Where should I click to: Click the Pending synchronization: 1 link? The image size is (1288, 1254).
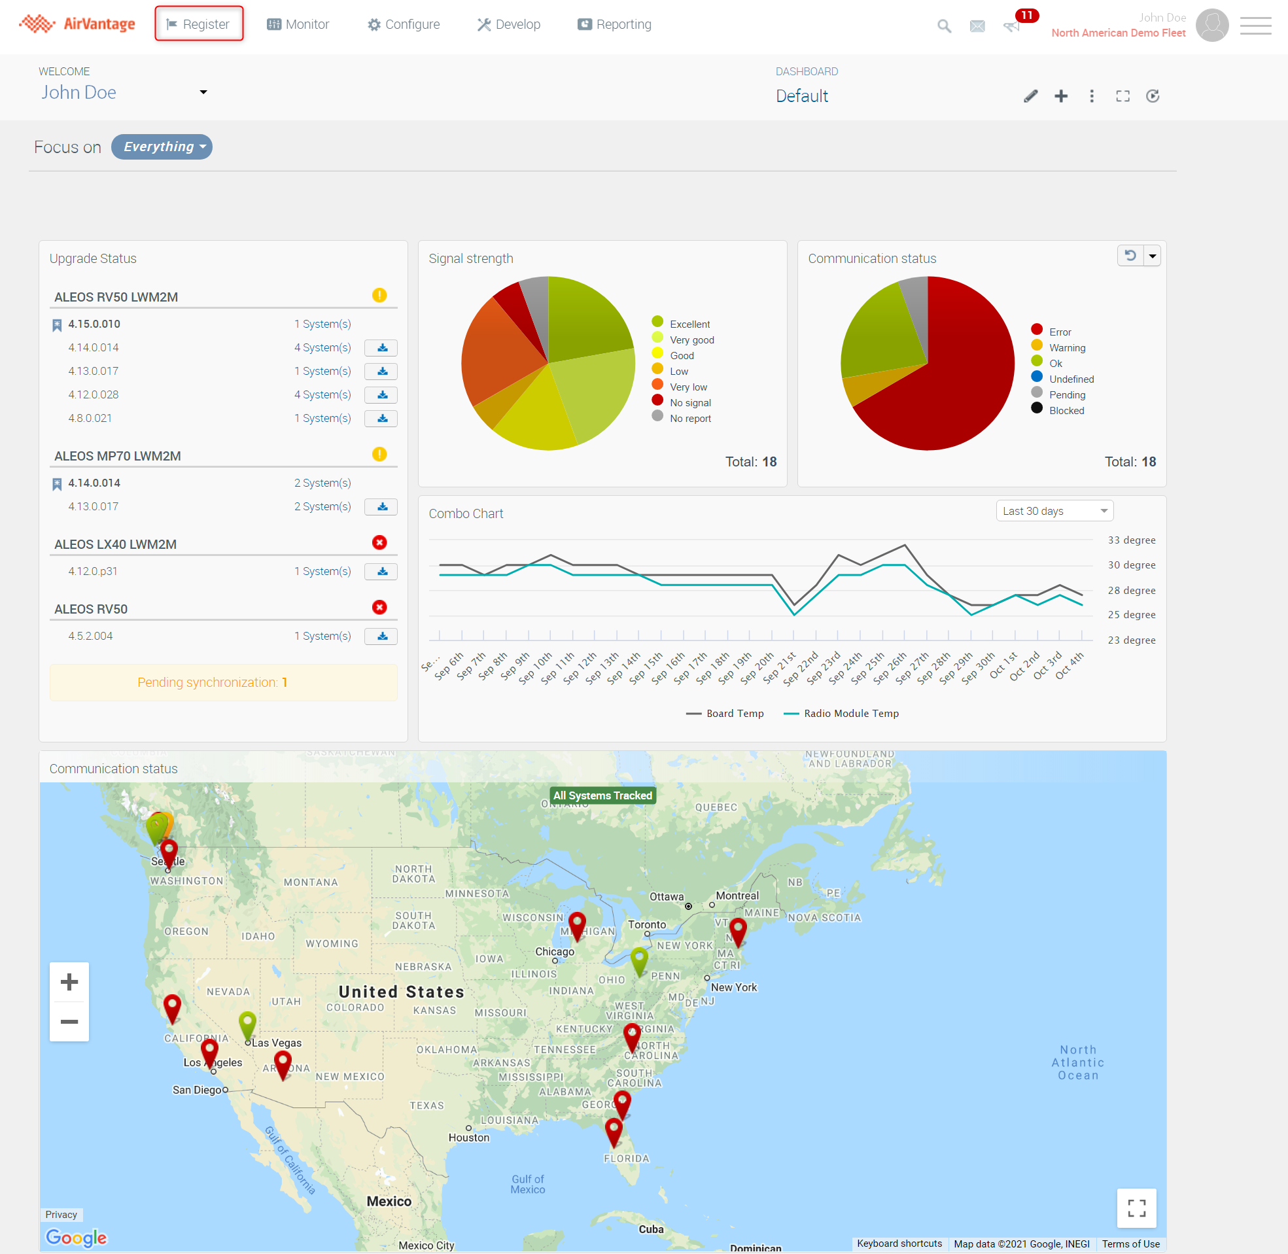212,682
